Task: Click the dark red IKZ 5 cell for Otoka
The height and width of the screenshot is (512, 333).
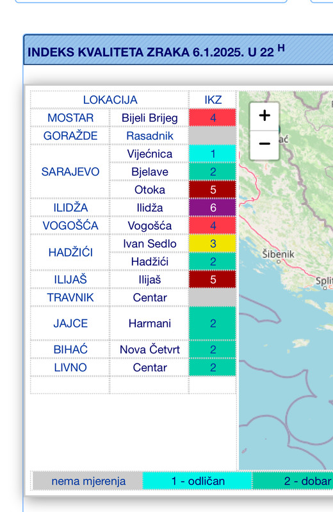Action: (213, 189)
